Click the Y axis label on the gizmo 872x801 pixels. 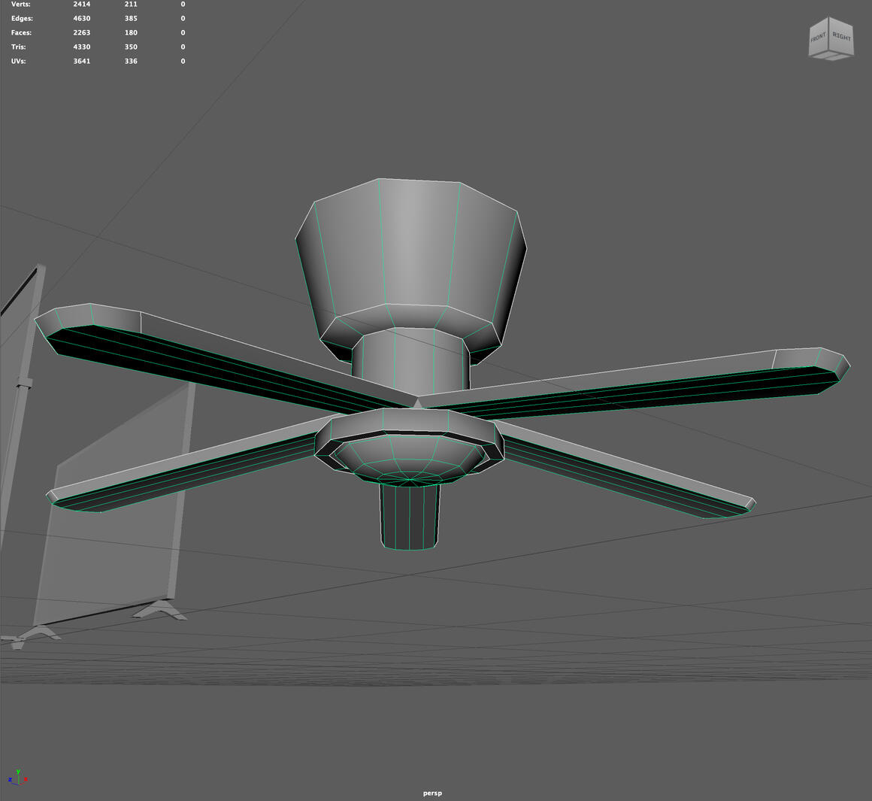[x=18, y=772]
